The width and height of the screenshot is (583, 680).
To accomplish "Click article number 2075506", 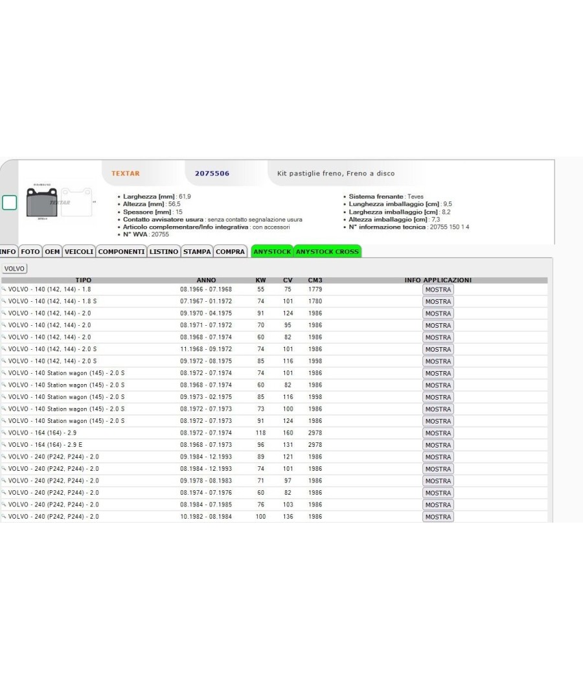I will point(212,174).
